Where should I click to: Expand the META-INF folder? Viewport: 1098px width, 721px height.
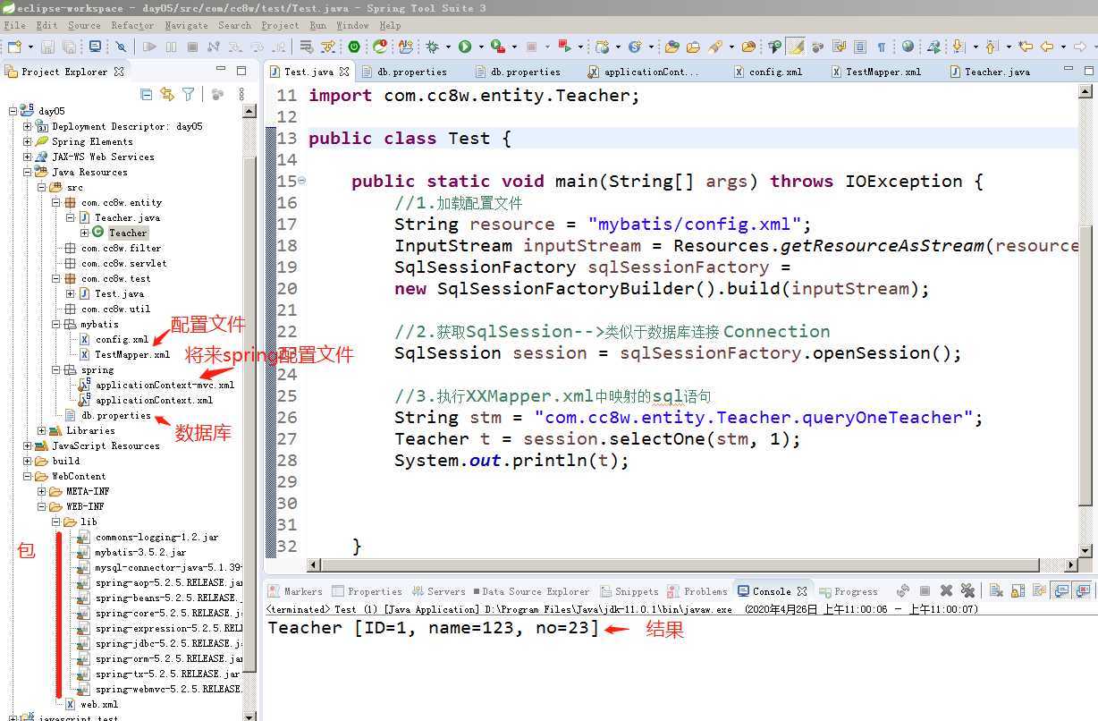[41, 491]
